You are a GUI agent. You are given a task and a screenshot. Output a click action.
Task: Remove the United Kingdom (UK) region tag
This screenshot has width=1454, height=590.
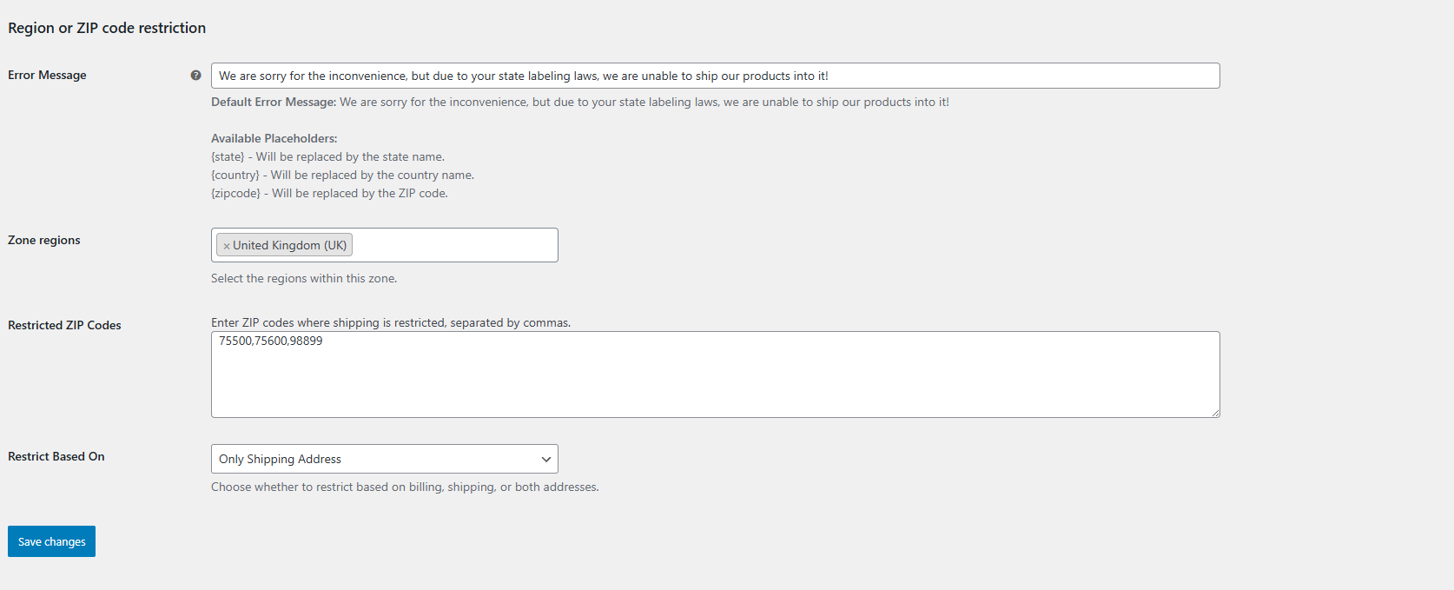226,246
